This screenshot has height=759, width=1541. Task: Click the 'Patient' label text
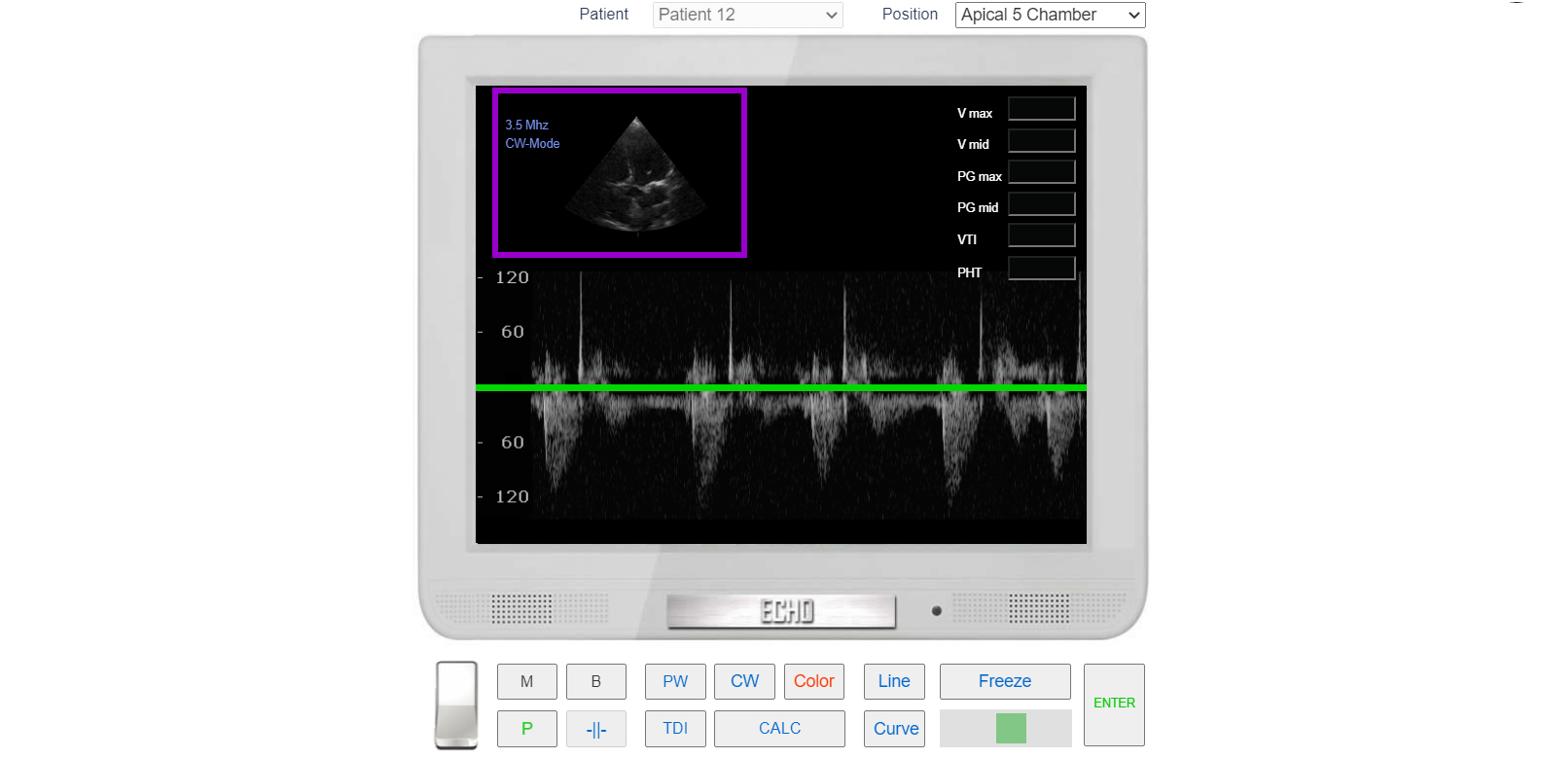click(x=603, y=15)
